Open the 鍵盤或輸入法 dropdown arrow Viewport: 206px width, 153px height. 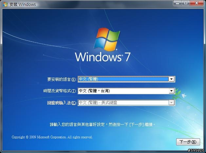pos(171,103)
